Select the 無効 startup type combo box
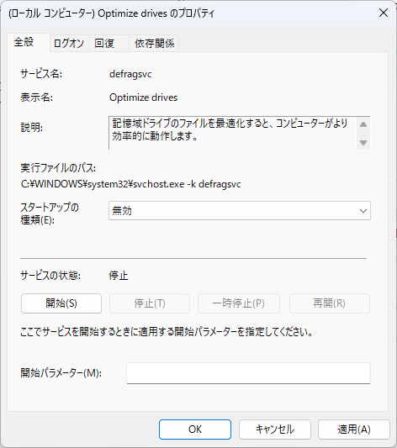This screenshot has height=448, width=397. click(x=240, y=211)
